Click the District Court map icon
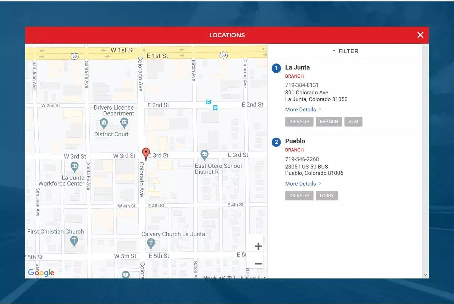454x304 pixels. point(104,124)
